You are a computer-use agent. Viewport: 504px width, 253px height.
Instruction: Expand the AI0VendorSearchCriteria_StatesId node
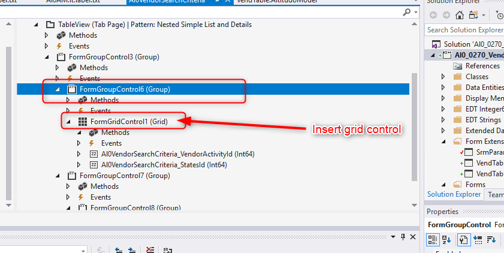click(x=79, y=165)
